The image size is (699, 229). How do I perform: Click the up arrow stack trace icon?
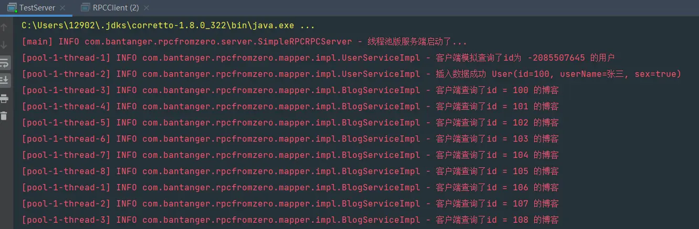4,28
